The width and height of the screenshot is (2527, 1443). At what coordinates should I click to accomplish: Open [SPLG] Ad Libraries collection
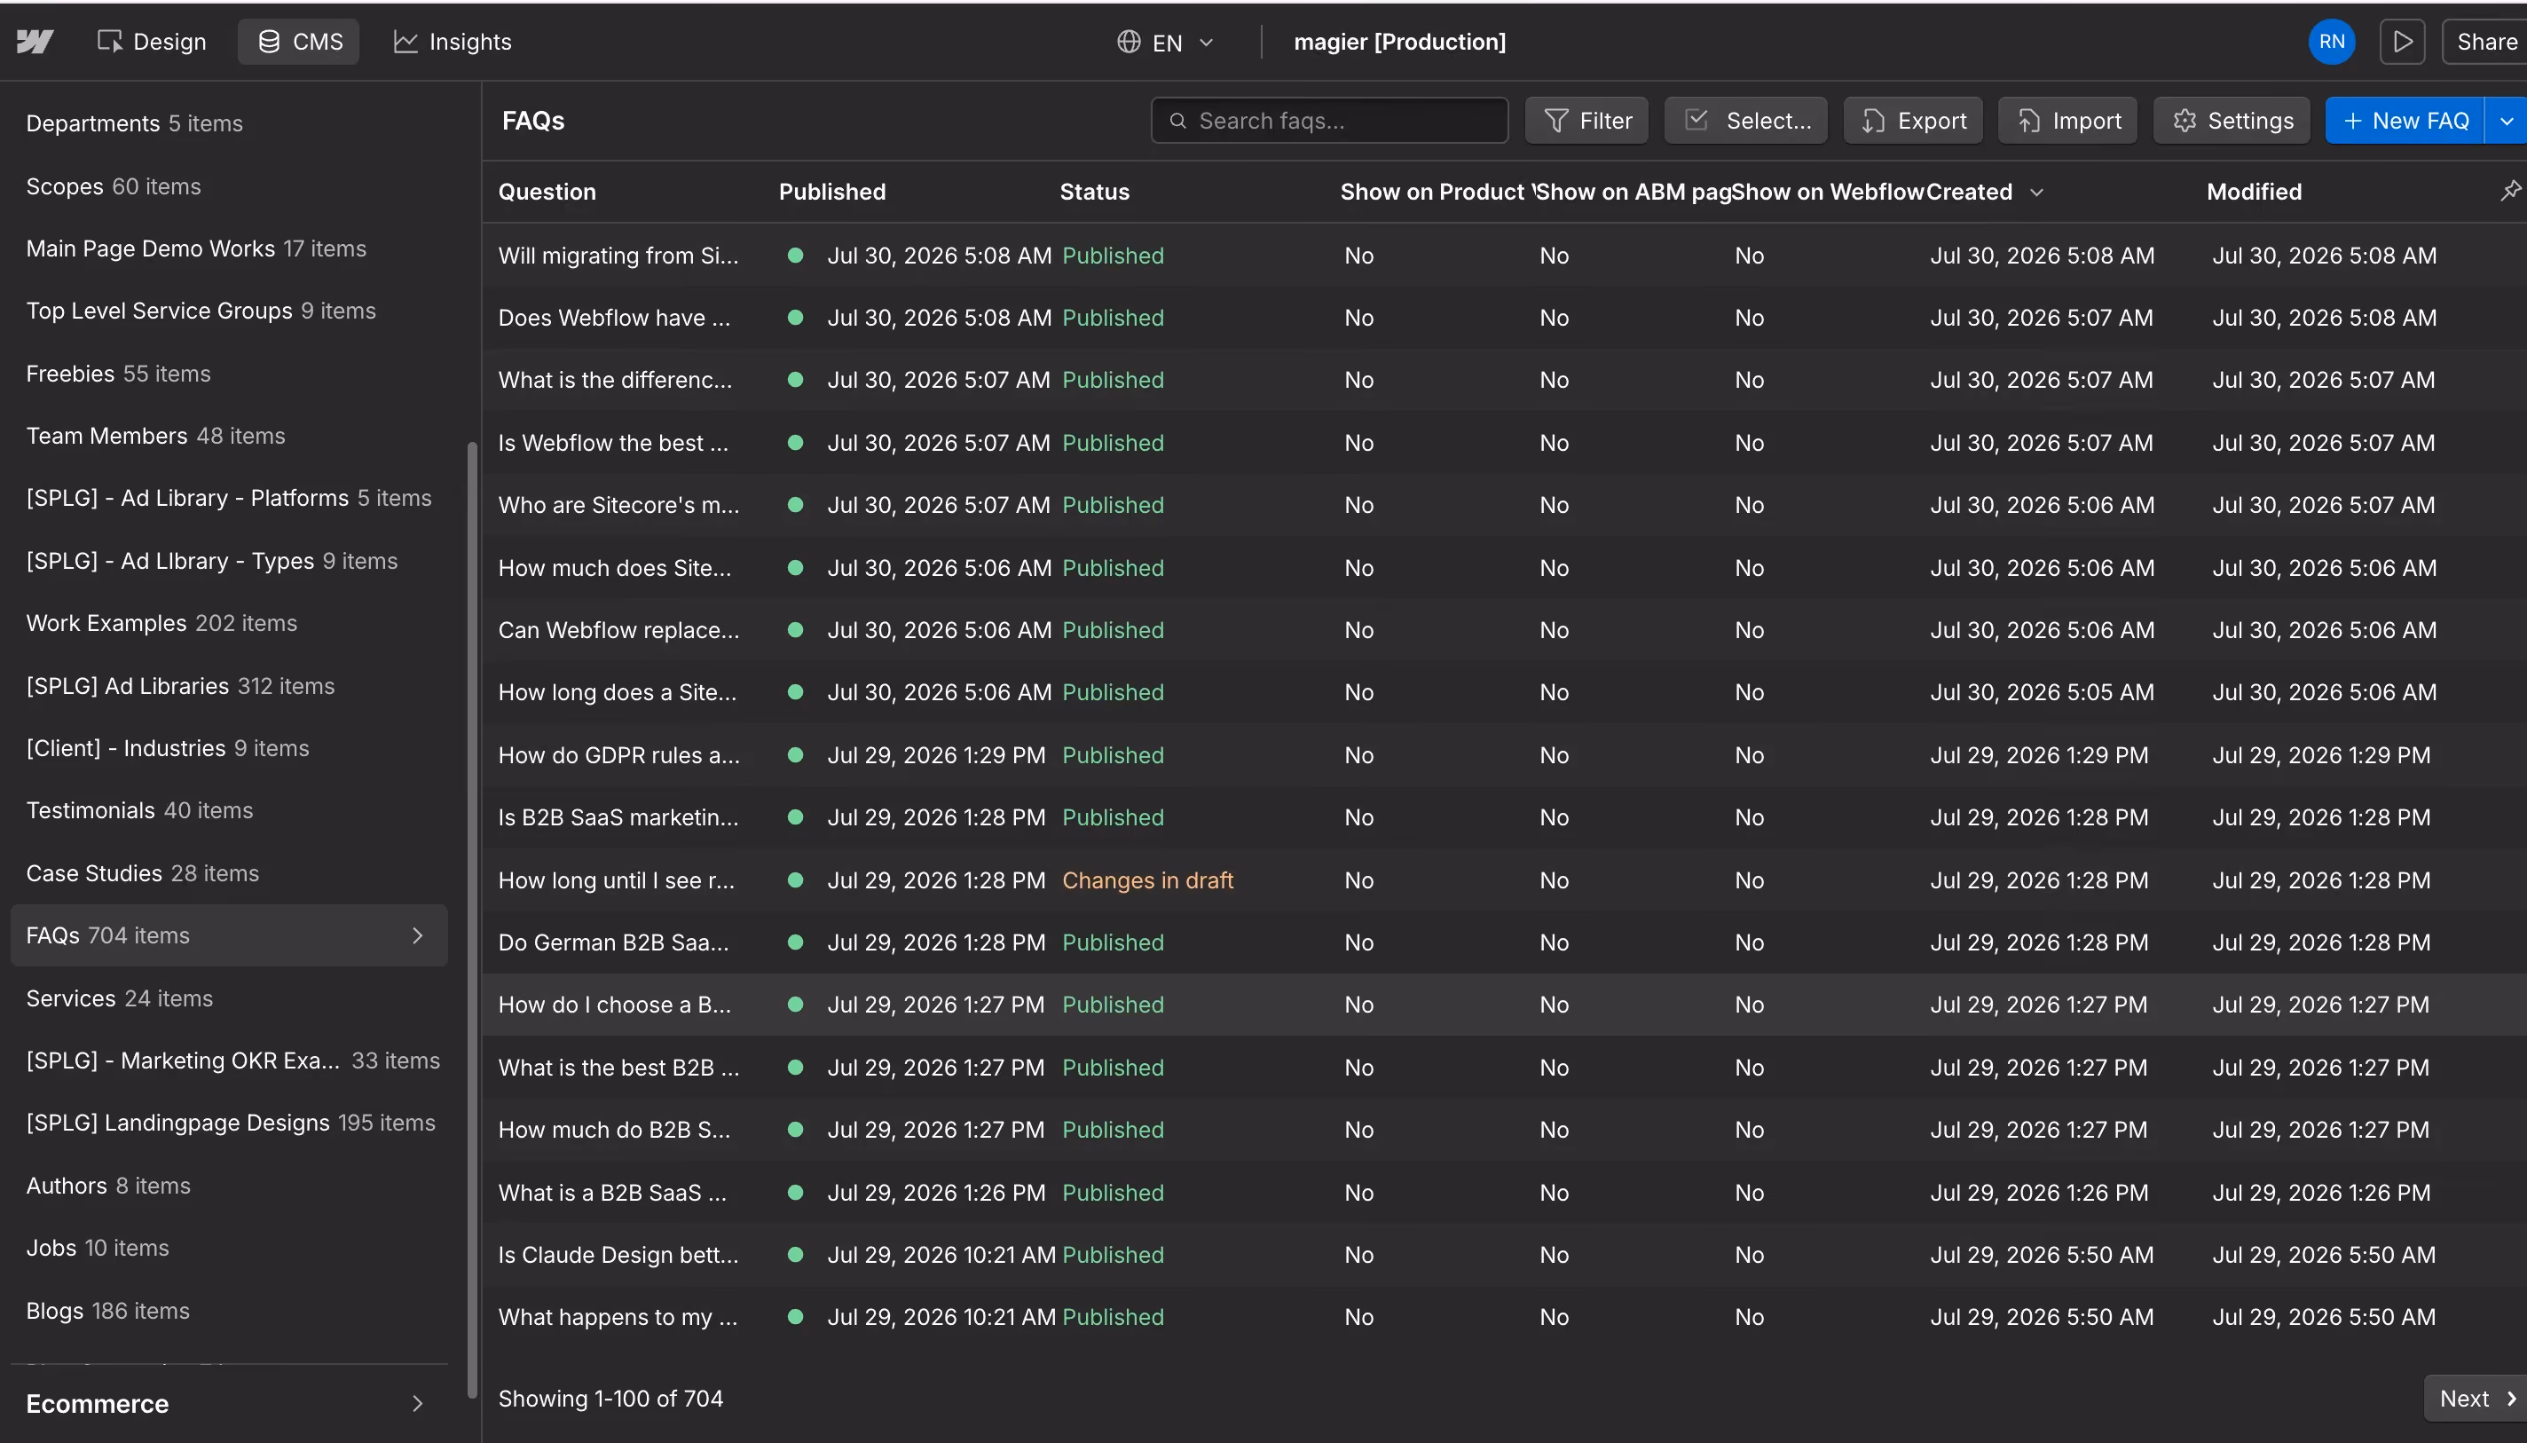pyautogui.click(x=229, y=686)
